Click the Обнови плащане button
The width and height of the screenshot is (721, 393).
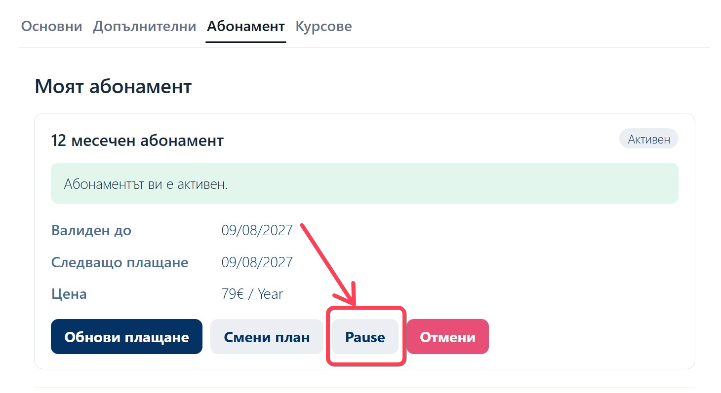(x=126, y=337)
